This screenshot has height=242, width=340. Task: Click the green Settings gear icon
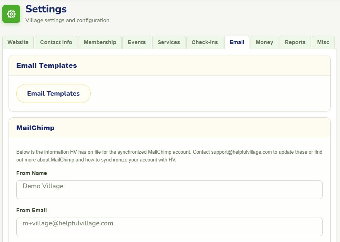click(x=11, y=14)
